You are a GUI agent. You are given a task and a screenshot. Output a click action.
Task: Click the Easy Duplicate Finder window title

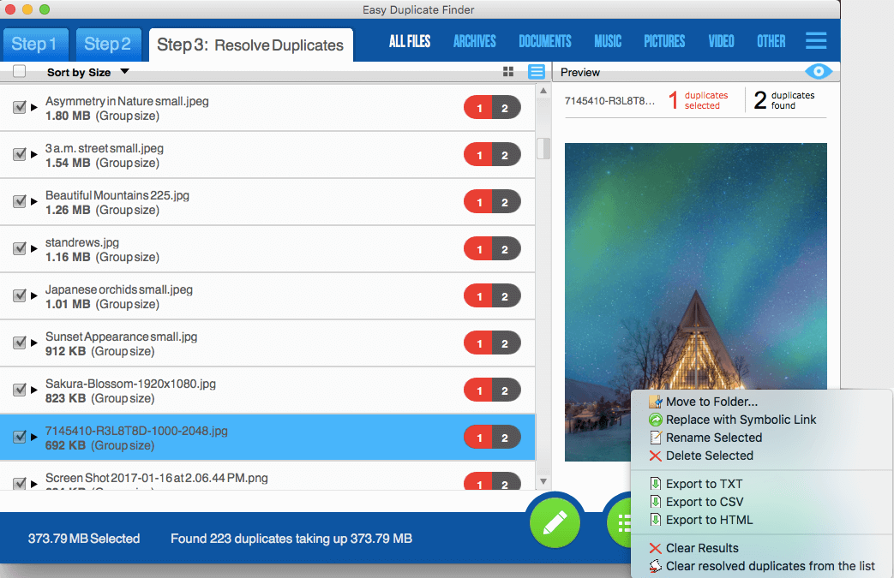pyautogui.click(x=418, y=9)
